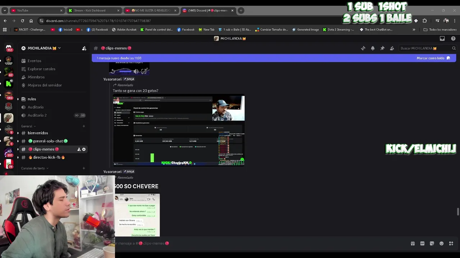Open notification settings bell icon
The width and height of the screenshot is (460, 258).
373,48
